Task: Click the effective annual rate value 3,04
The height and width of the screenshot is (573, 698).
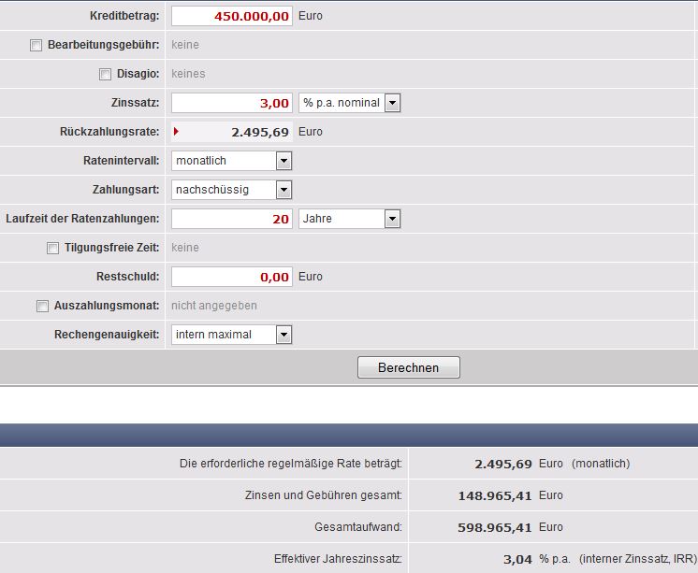Action: 517,559
